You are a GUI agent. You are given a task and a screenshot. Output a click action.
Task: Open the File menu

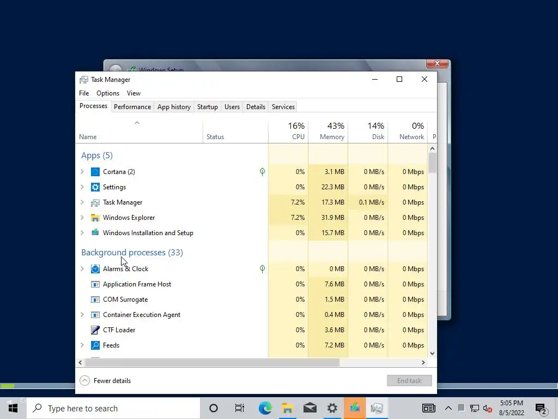(x=84, y=93)
